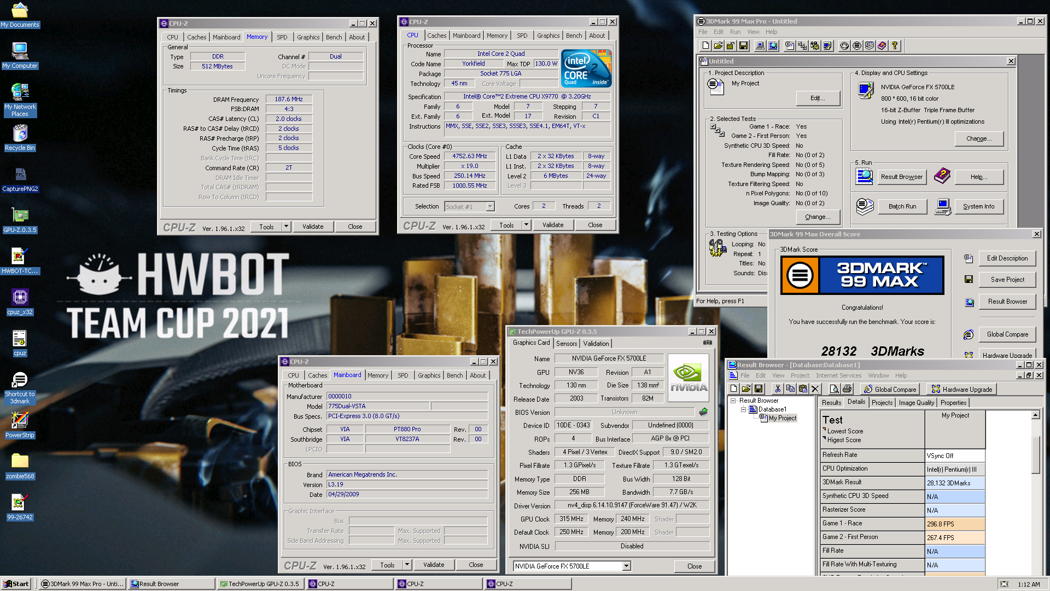
Task: Click Core Speed 4752.63 MHz field
Action: click(x=470, y=157)
